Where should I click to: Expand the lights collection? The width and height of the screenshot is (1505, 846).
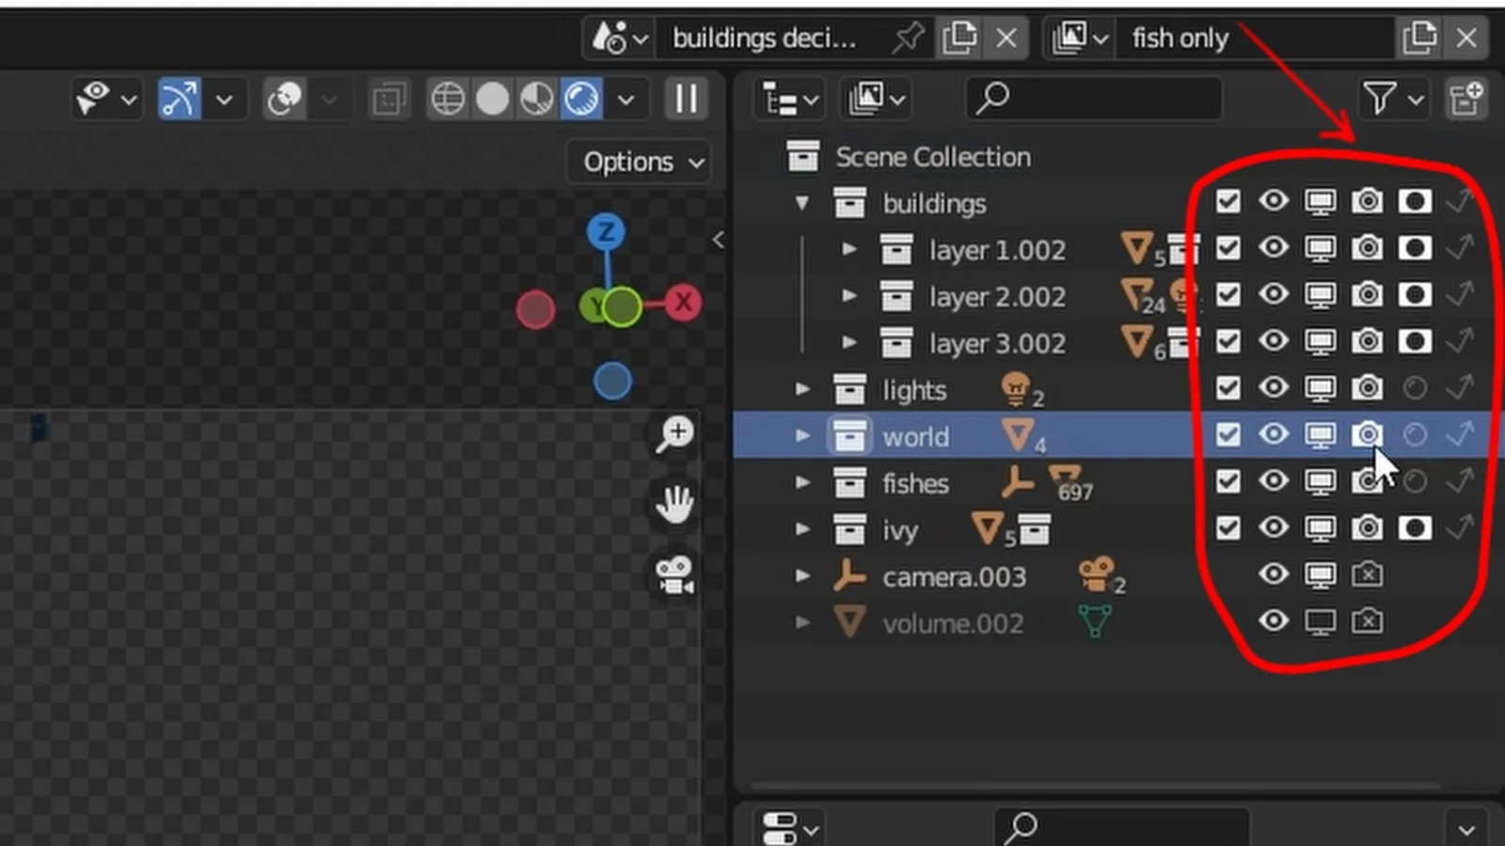tap(802, 389)
